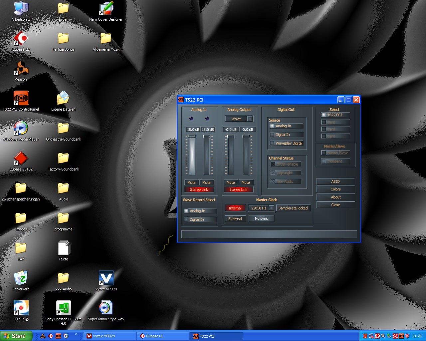Screen dimensions: 426x341
Task: Click the Close button below About
Action: [x=335, y=205]
